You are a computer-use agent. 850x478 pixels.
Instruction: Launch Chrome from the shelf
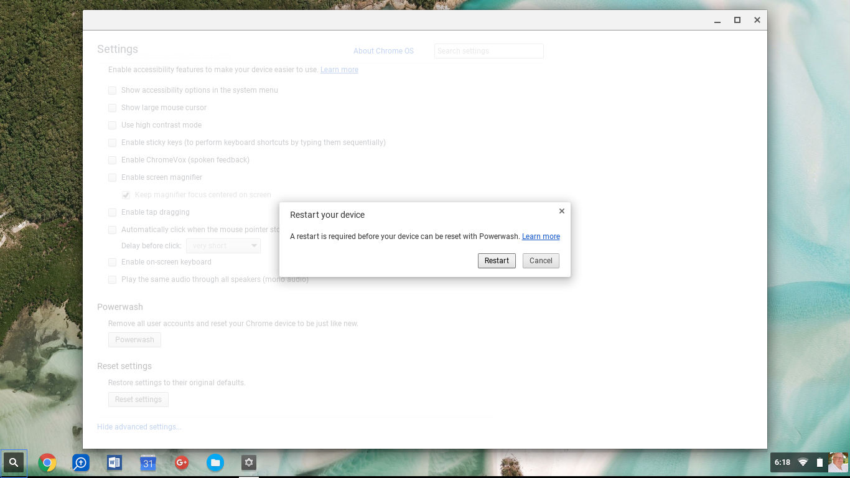(x=47, y=462)
